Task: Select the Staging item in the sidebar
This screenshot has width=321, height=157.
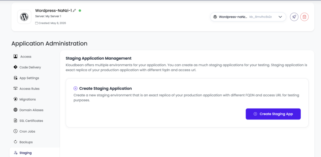Action: pos(34,153)
